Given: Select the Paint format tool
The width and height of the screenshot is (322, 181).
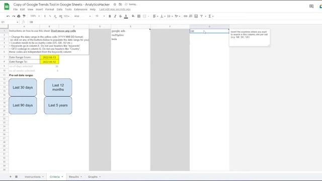Looking at the screenshot, I should pos(24,16).
